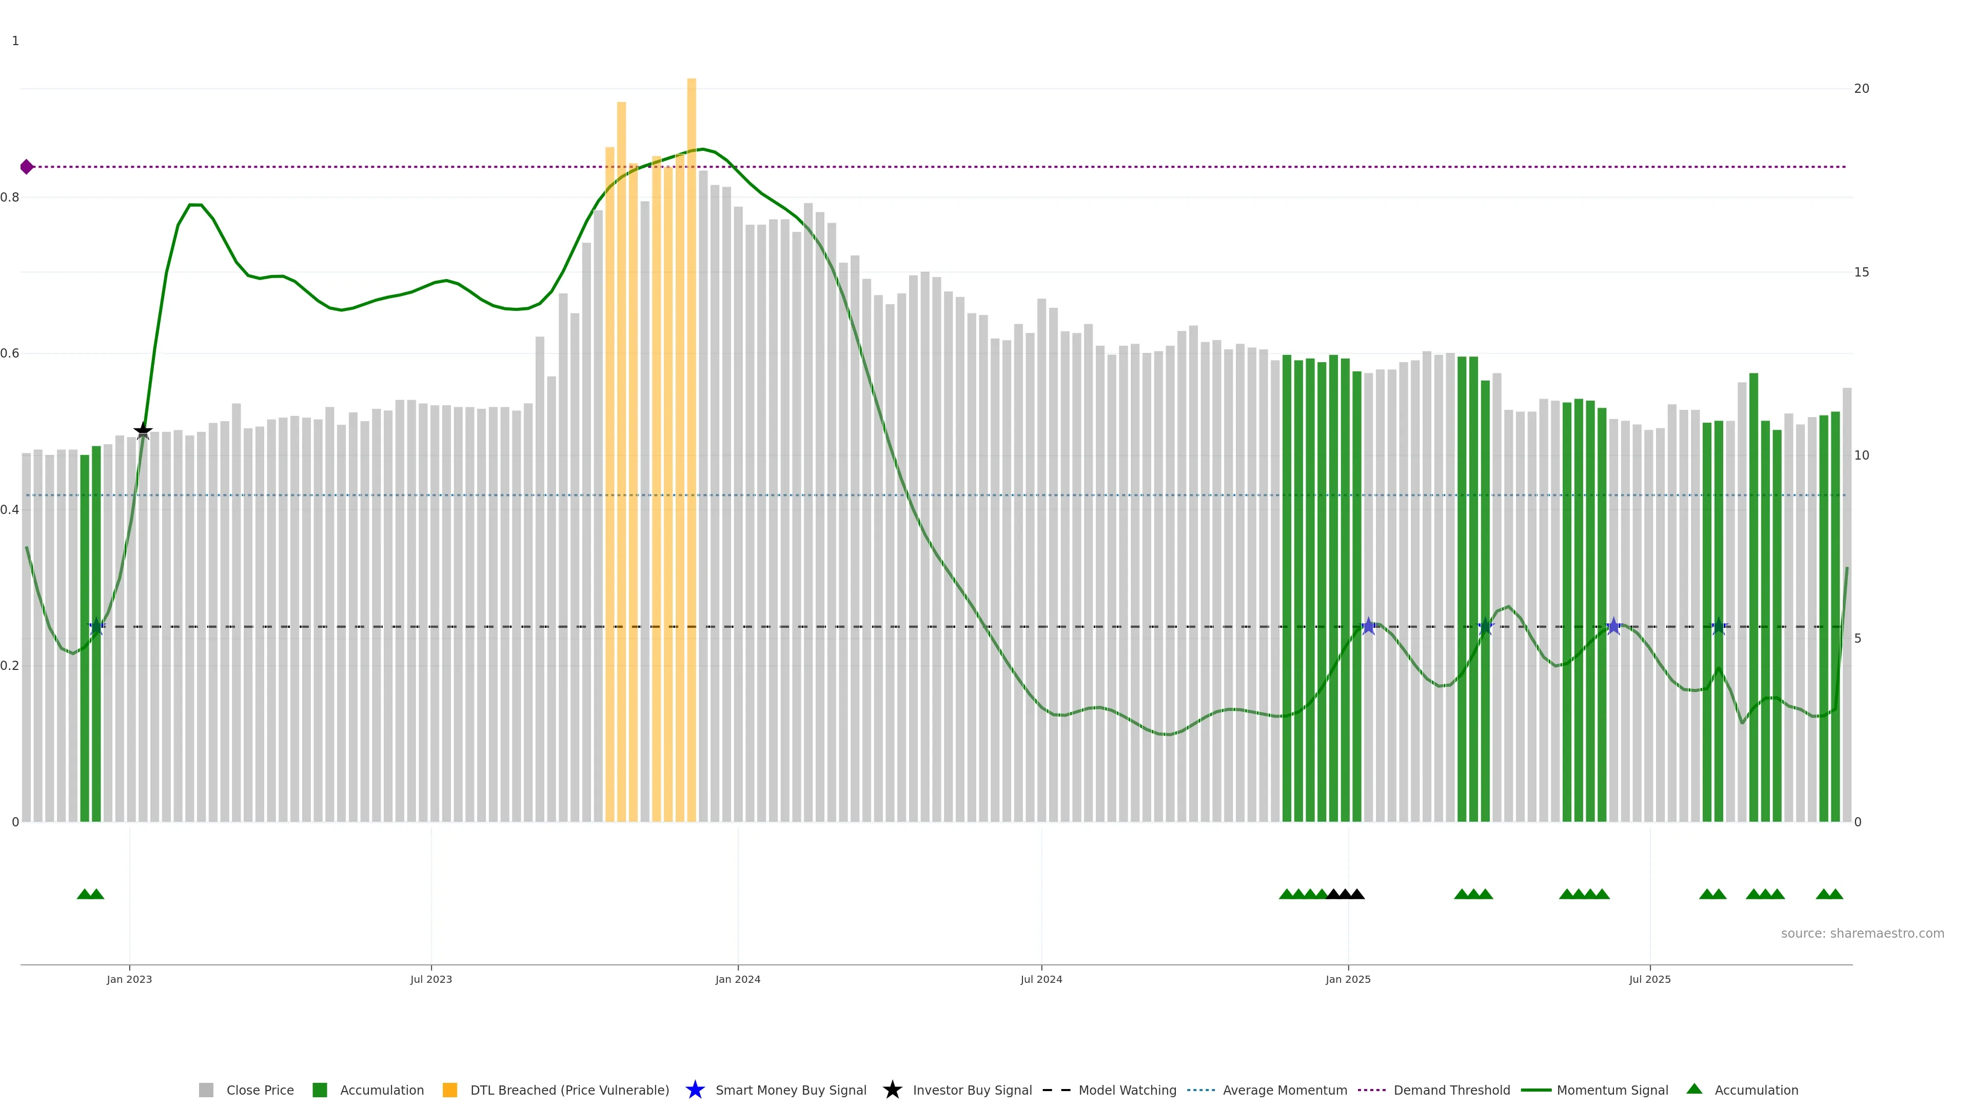Toggle the DTL Breached legend entry
The height and width of the screenshot is (1108, 1970).
tap(569, 1090)
